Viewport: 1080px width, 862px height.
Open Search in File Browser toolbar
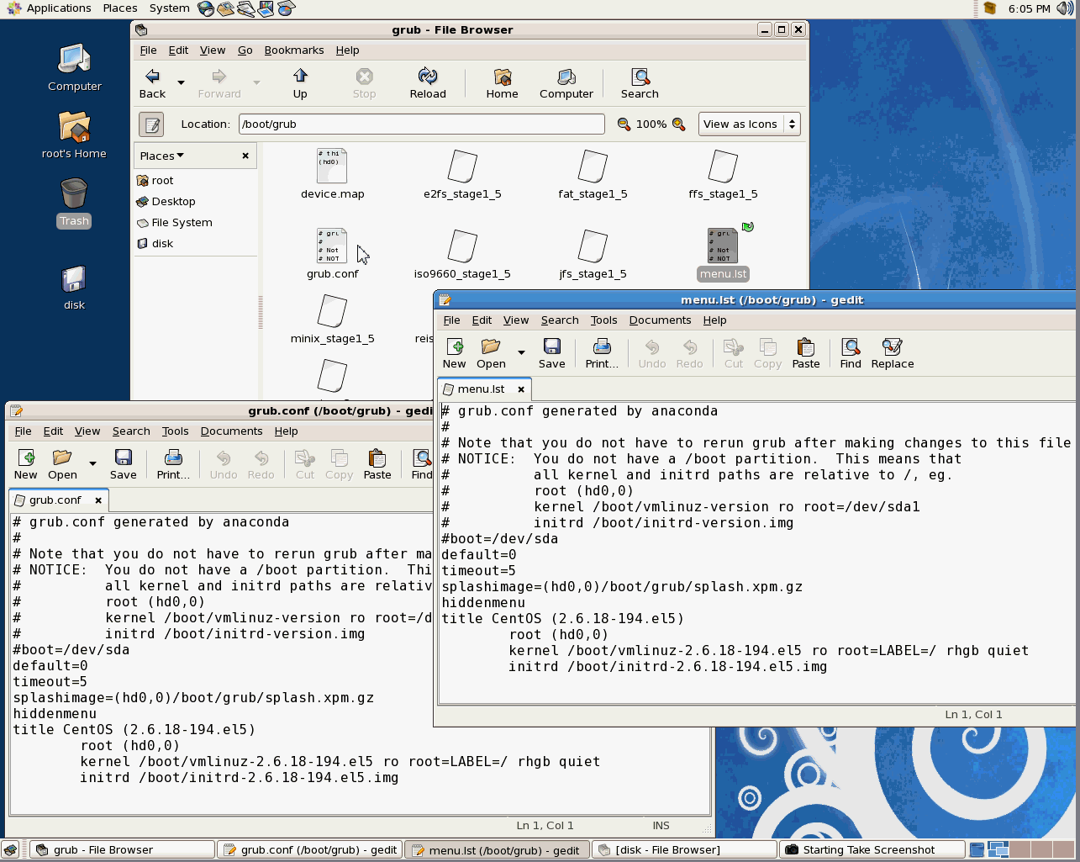click(x=640, y=84)
